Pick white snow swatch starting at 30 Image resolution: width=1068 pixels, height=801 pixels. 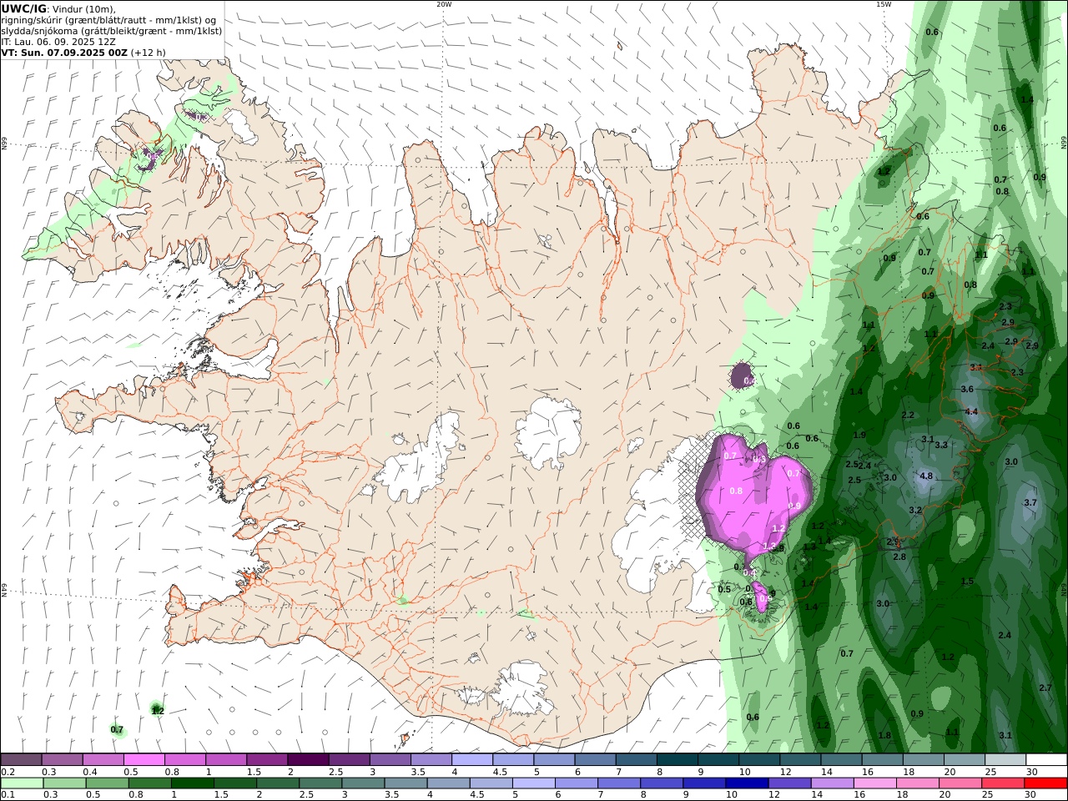pos(1046,760)
